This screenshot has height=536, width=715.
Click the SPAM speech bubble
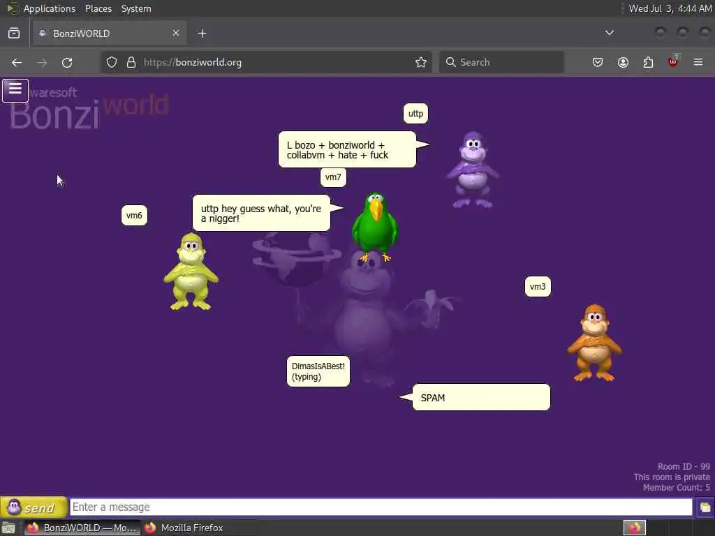(x=481, y=397)
